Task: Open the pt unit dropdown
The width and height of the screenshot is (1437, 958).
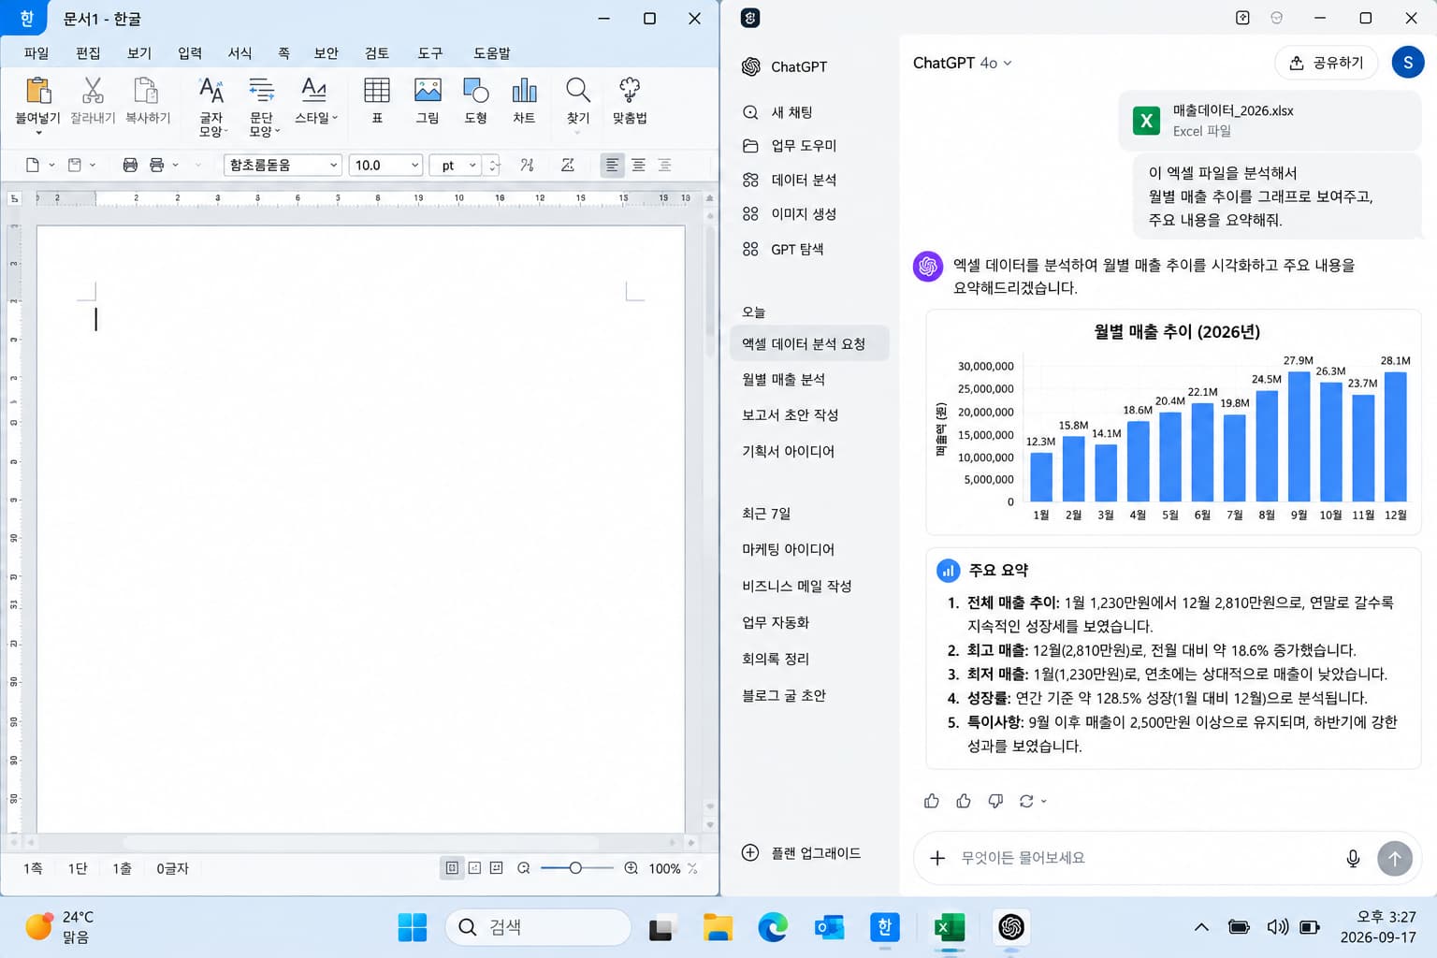Action: (x=456, y=165)
